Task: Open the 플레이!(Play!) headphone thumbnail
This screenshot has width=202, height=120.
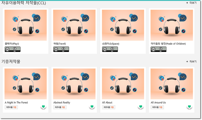Action: pyautogui.click(x=26, y=25)
